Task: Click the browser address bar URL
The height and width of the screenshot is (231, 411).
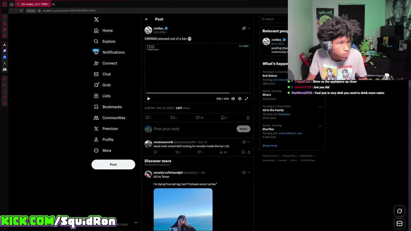Action: coord(69,11)
